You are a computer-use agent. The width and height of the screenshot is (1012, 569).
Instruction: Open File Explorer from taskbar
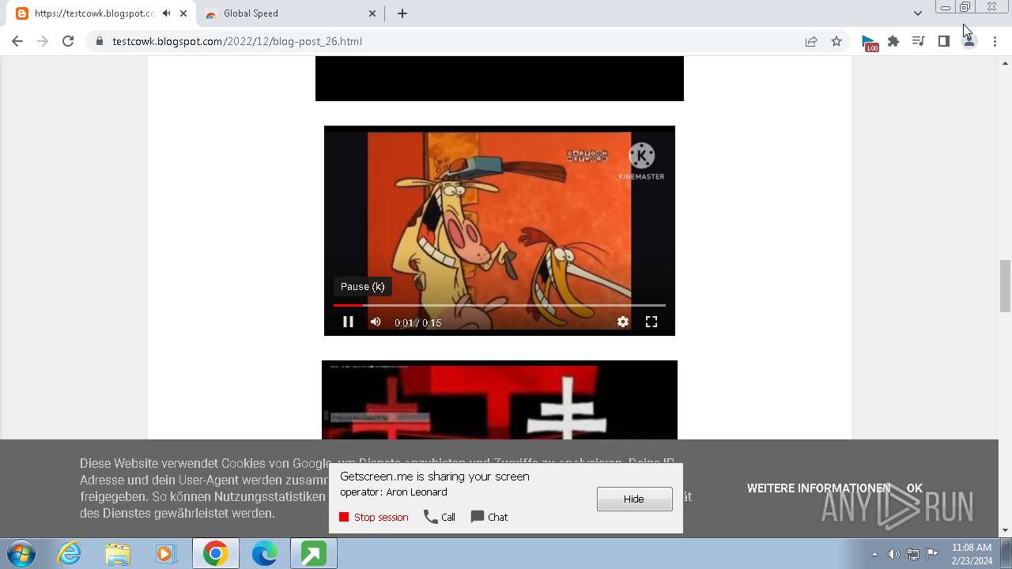(118, 554)
